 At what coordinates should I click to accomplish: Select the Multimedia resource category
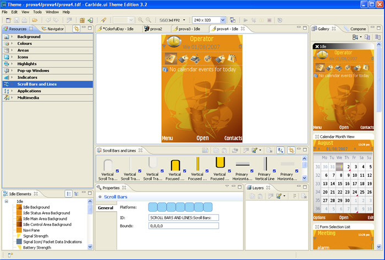click(x=29, y=97)
